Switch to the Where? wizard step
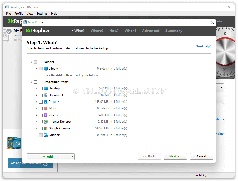 [97, 31]
